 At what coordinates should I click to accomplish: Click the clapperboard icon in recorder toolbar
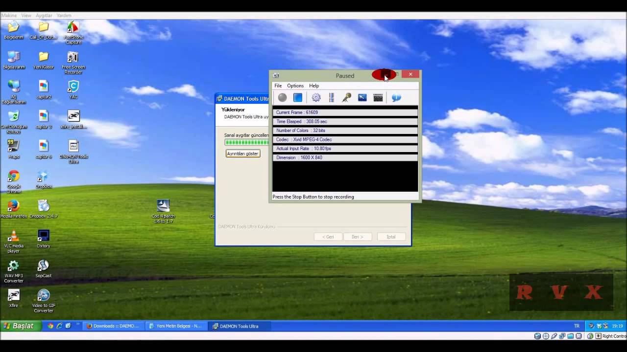point(378,98)
